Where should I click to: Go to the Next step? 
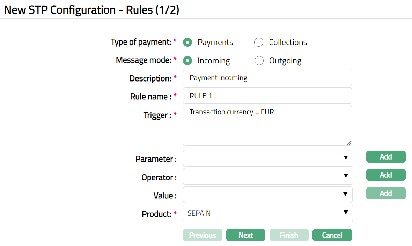(246, 235)
